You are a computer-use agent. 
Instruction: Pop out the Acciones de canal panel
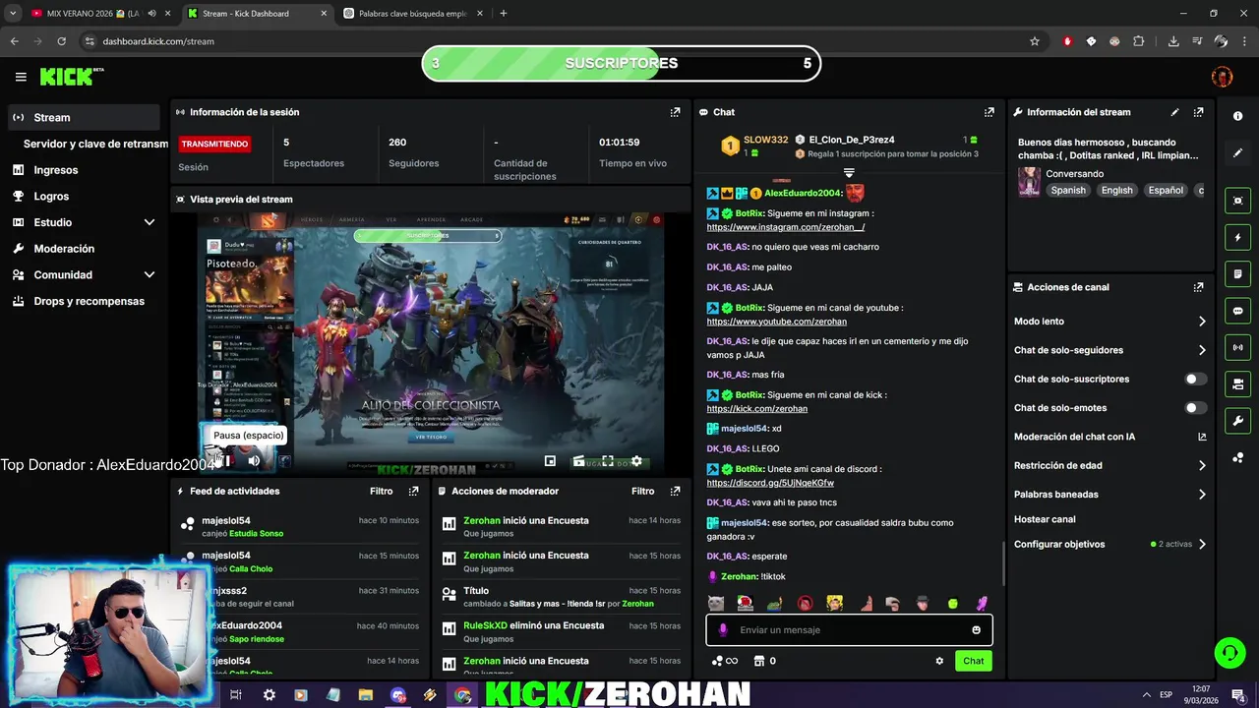coord(1198,287)
